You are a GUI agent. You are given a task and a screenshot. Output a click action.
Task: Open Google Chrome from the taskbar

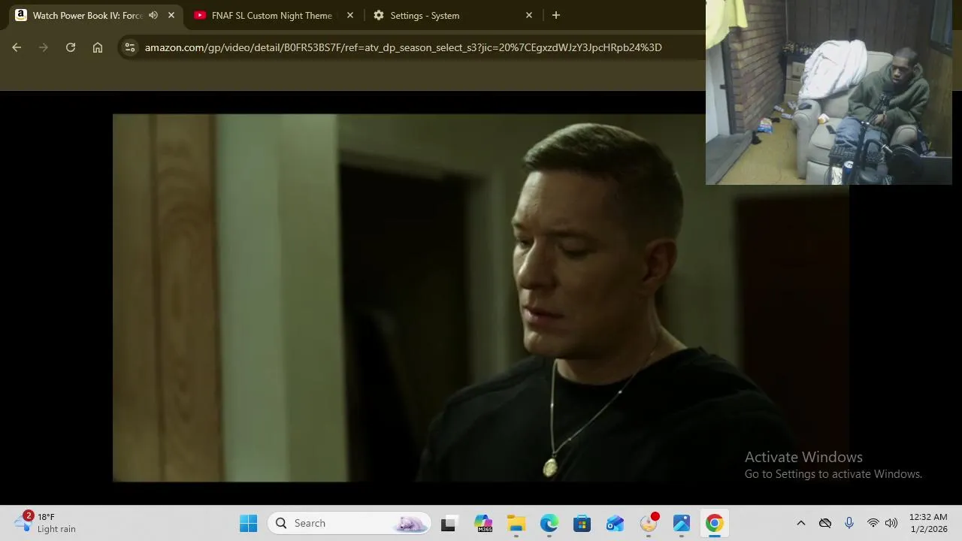[714, 523]
